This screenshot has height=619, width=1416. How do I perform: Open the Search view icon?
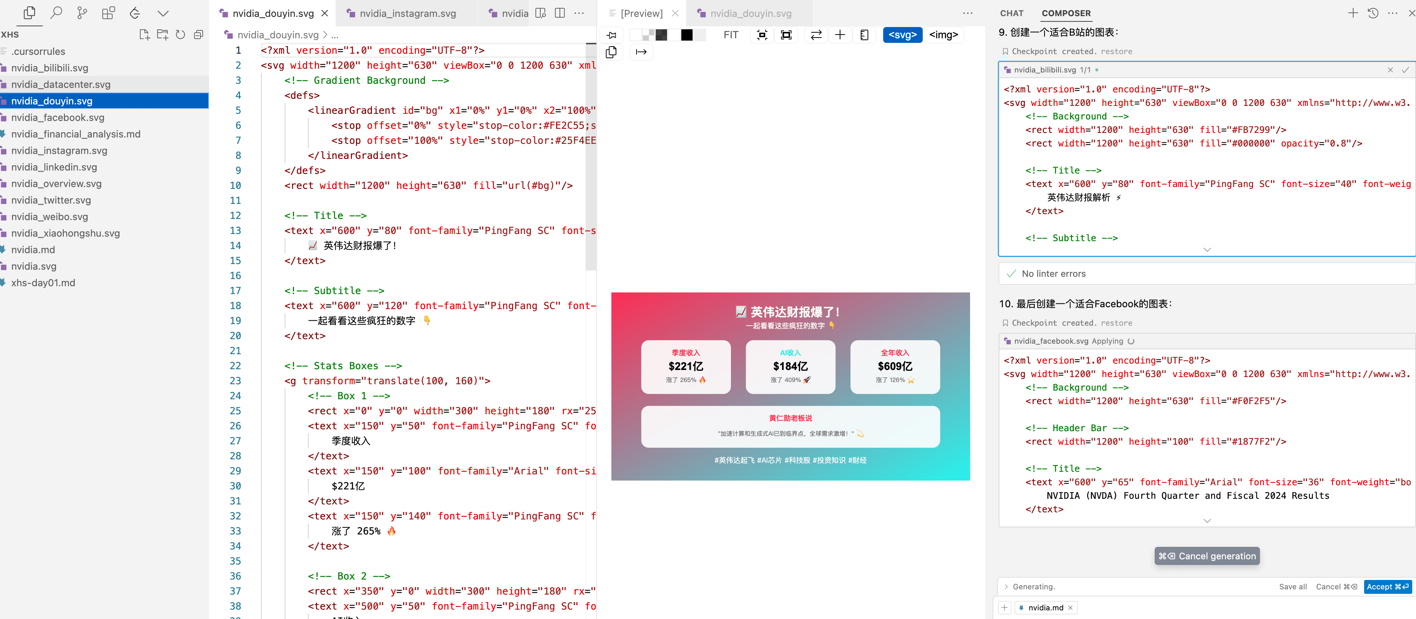[x=56, y=13]
